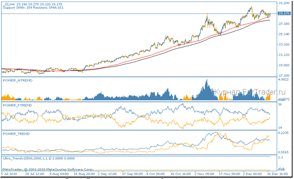294x179 pixels.
Task: Click the FTREND scale value 36
Action: [280, 104]
